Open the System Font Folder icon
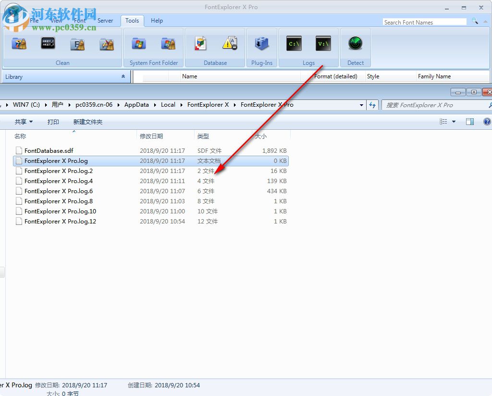Image resolution: width=492 pixels, height=396 pixels. (139, 43)
